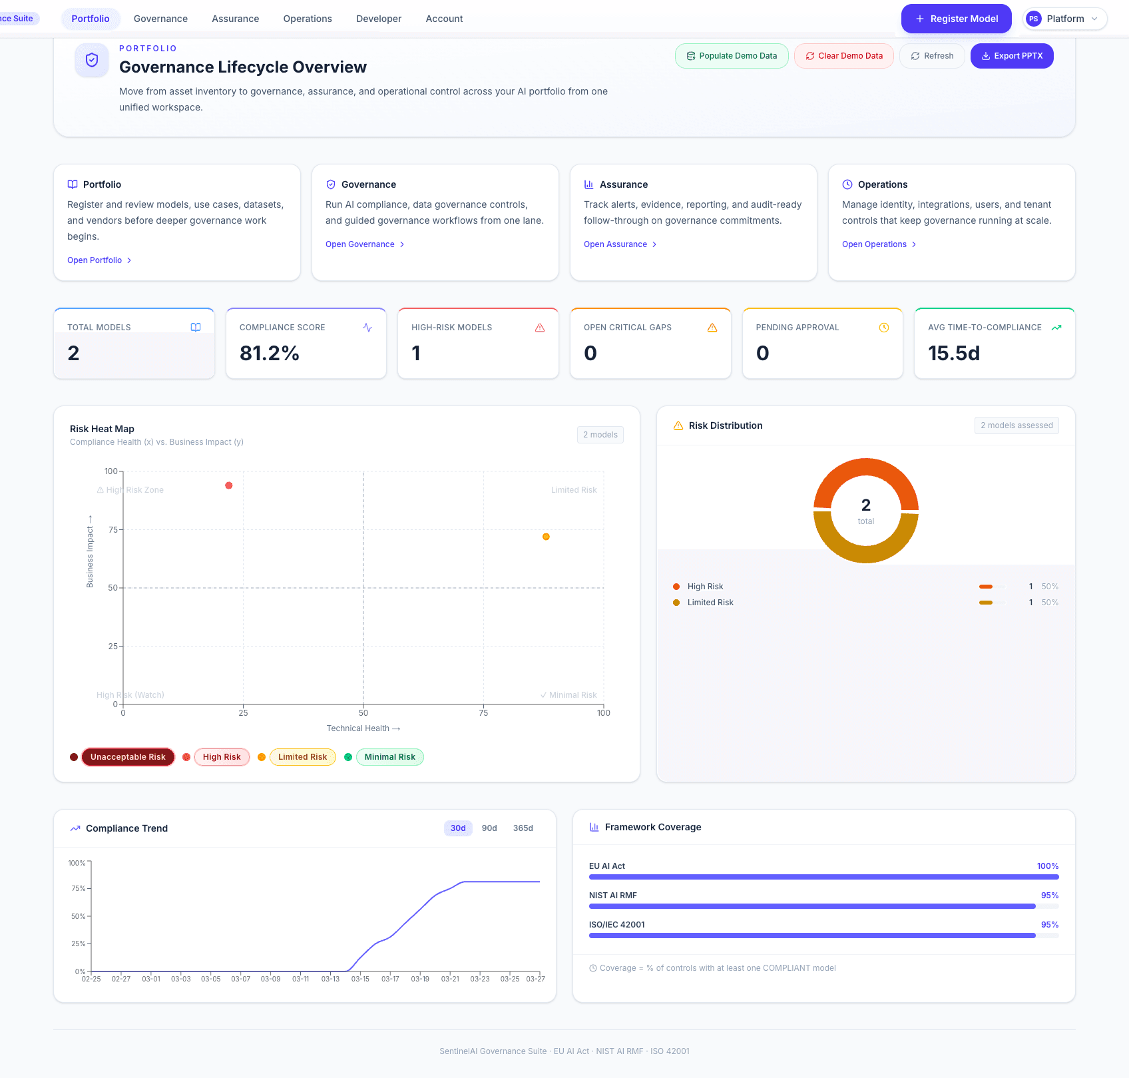Click the warning triangle icon beside Risk Distribution

[678, 425]
